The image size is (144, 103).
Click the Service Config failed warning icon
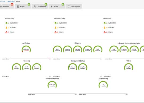6,32
